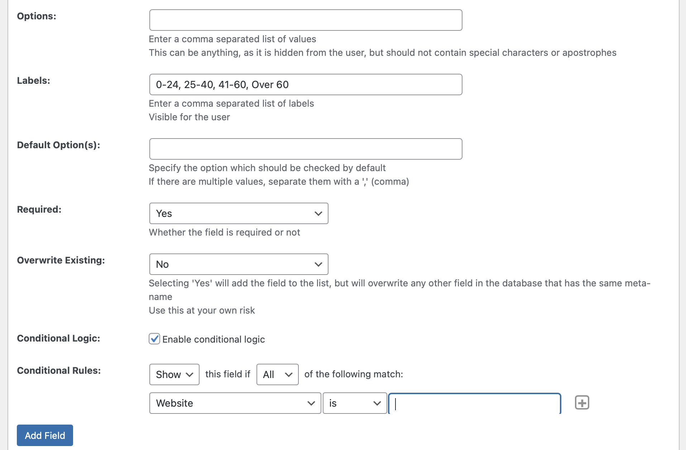Open the Website field selector dropdown
This screenshot has width=686, height=450.
point(235,403)
